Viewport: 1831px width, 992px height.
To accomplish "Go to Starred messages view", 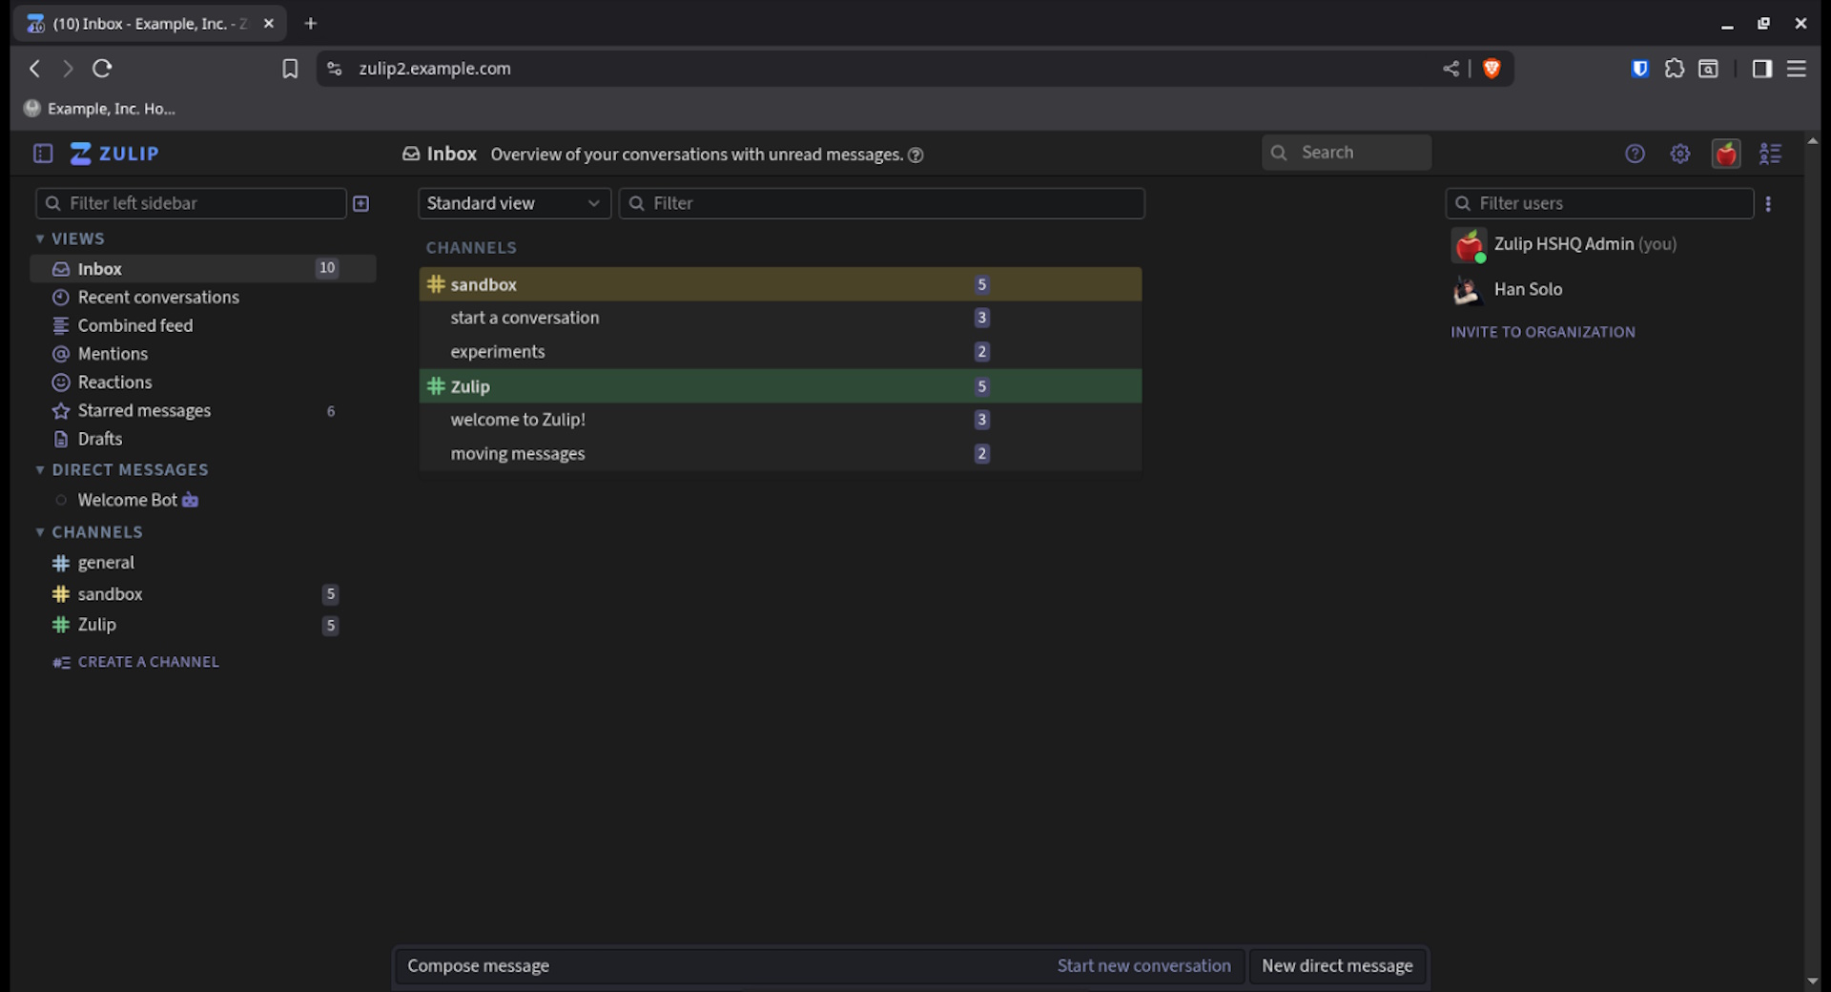I will (x=144, y=411).
